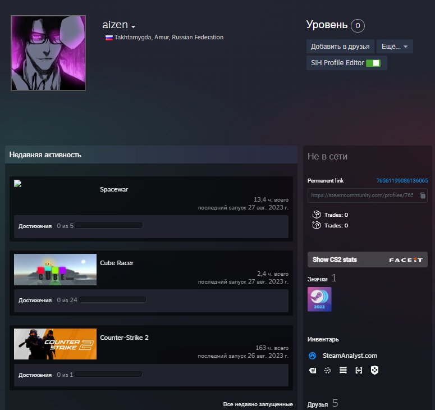435x410 pixels.
Task: Open the SteamAnalyst.com inventory icon
Action: pos(313,356)
